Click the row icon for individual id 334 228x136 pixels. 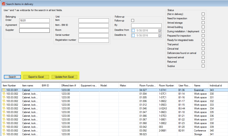coord(4,108)
